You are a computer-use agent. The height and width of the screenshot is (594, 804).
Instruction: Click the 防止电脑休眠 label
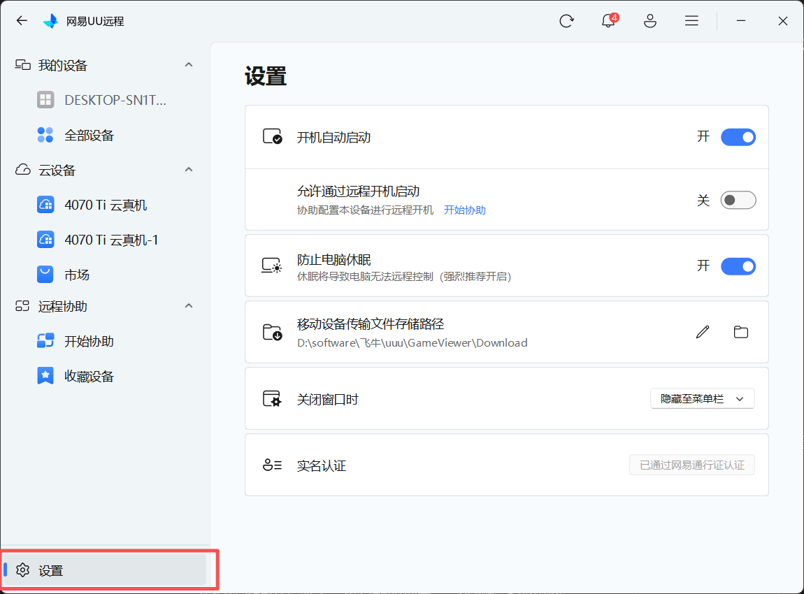click(x=333, y=260)
